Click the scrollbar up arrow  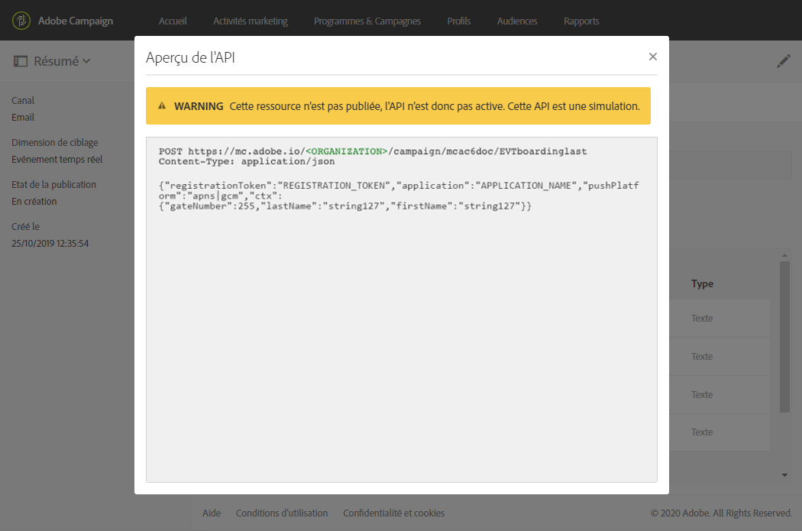pyautogui.click(x=784, y=254)
